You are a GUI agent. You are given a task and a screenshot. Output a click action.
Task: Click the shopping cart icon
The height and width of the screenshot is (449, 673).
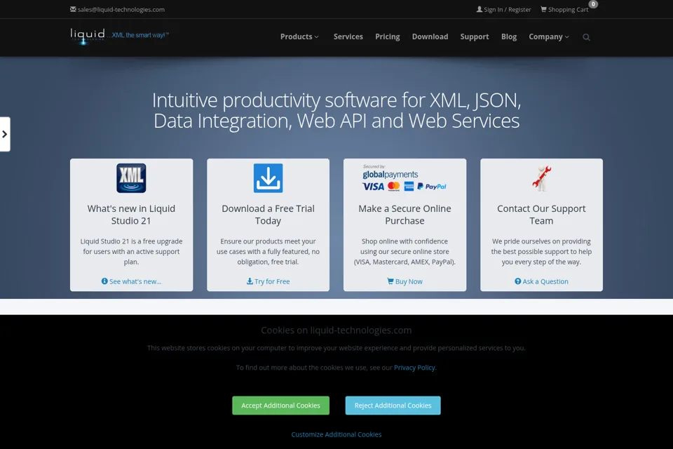[543, 9]
